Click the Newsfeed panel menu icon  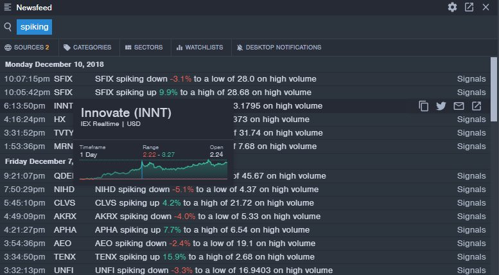point(7,8)
